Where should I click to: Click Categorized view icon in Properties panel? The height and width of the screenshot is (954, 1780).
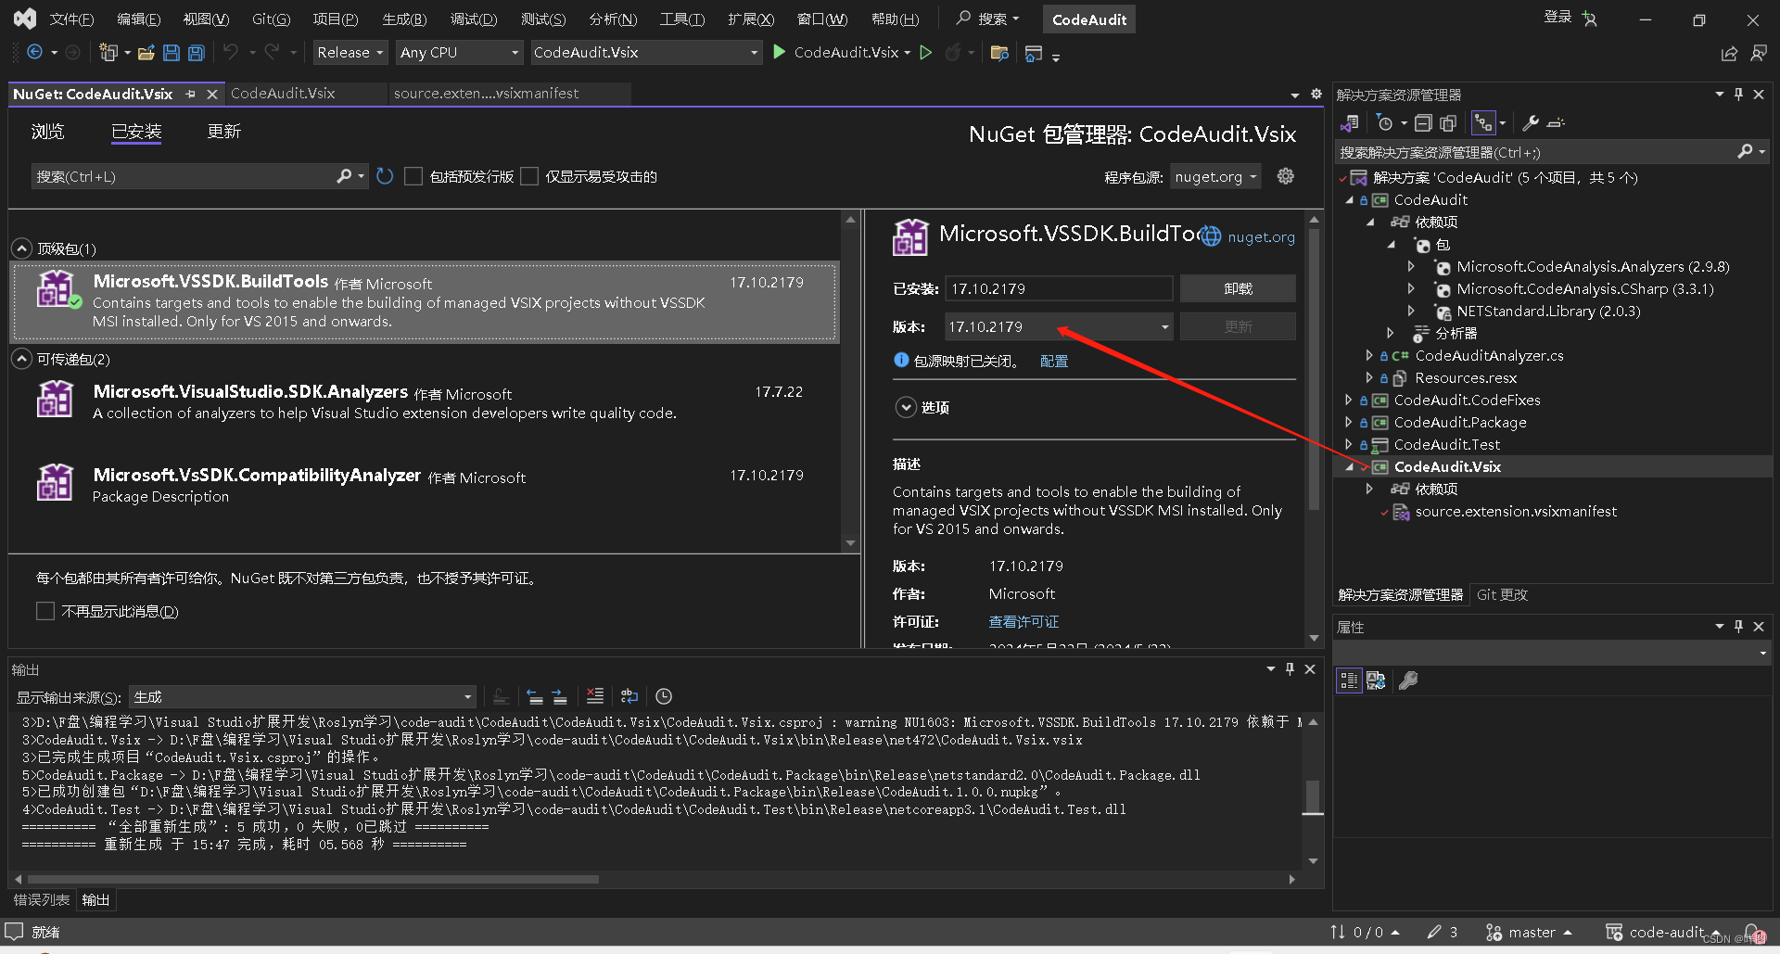coord(1349,681)
